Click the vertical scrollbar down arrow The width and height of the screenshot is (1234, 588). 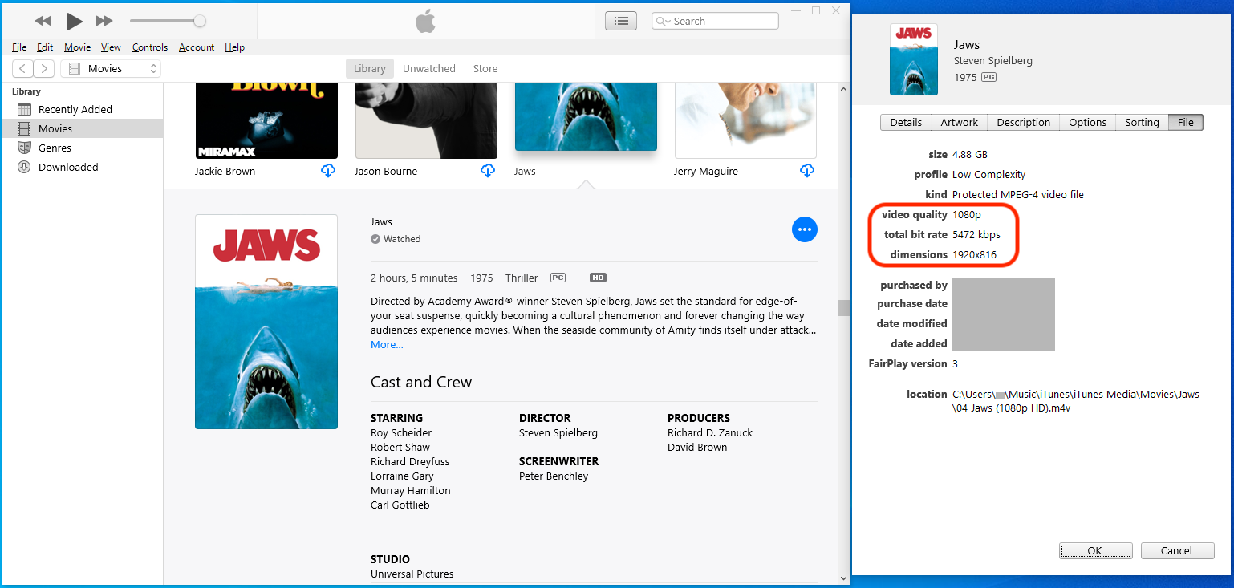843,578
